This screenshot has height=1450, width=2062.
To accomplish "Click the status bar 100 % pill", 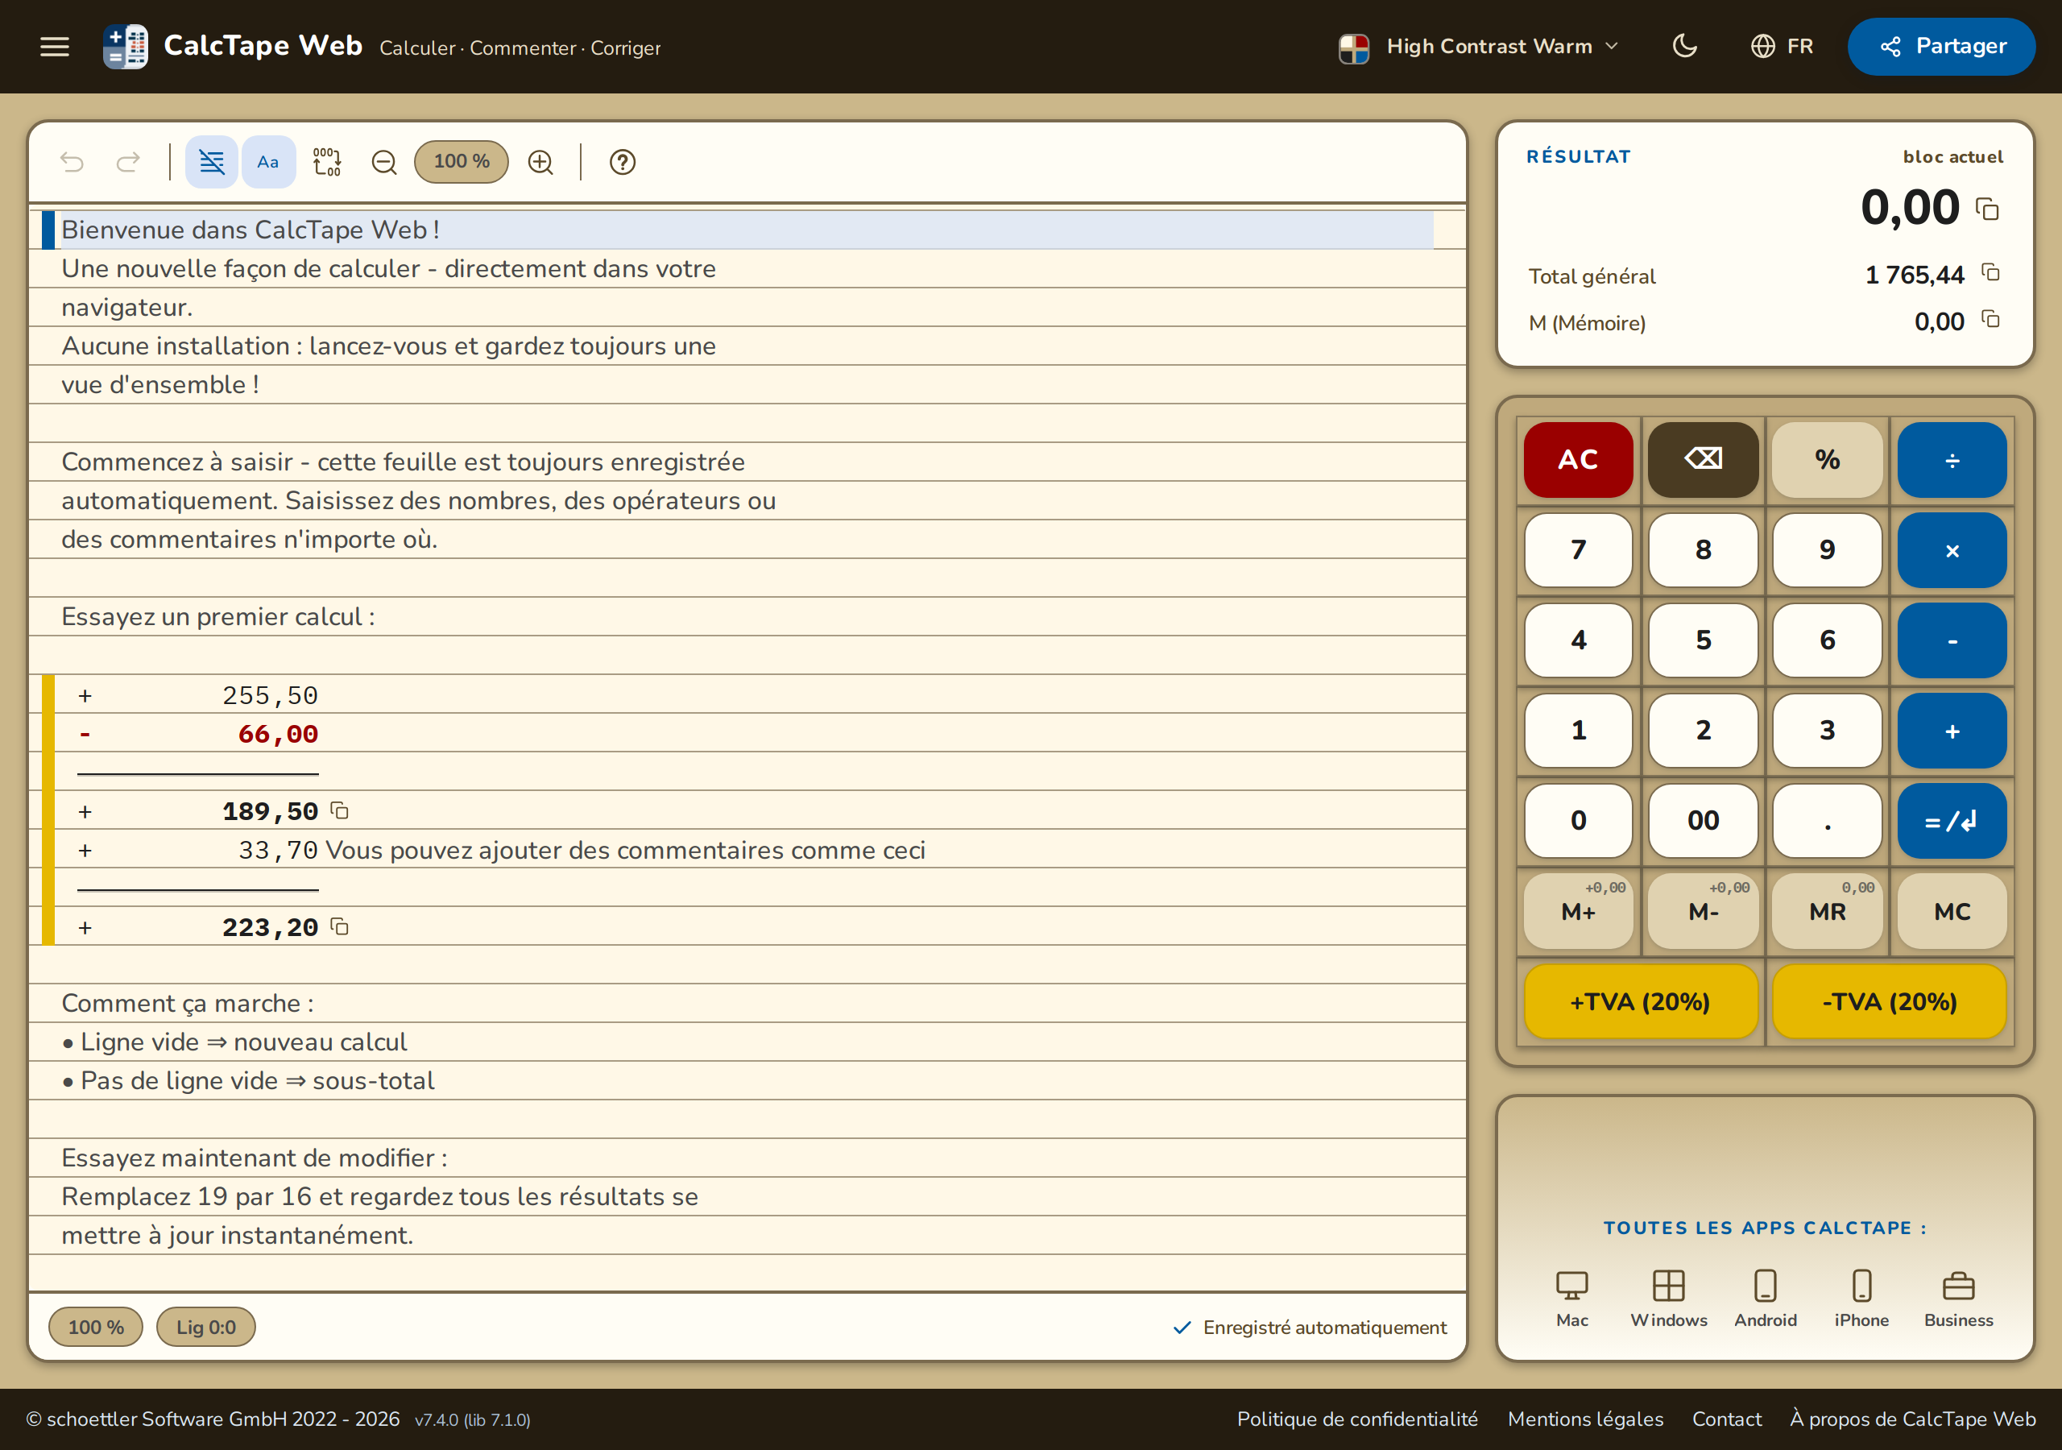I will (95, 1327).
